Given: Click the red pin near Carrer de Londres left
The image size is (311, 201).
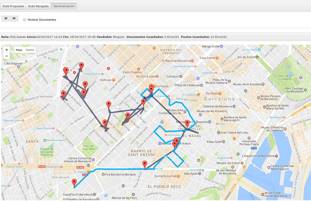Looking at the screenshot, I should pos(66,71).
